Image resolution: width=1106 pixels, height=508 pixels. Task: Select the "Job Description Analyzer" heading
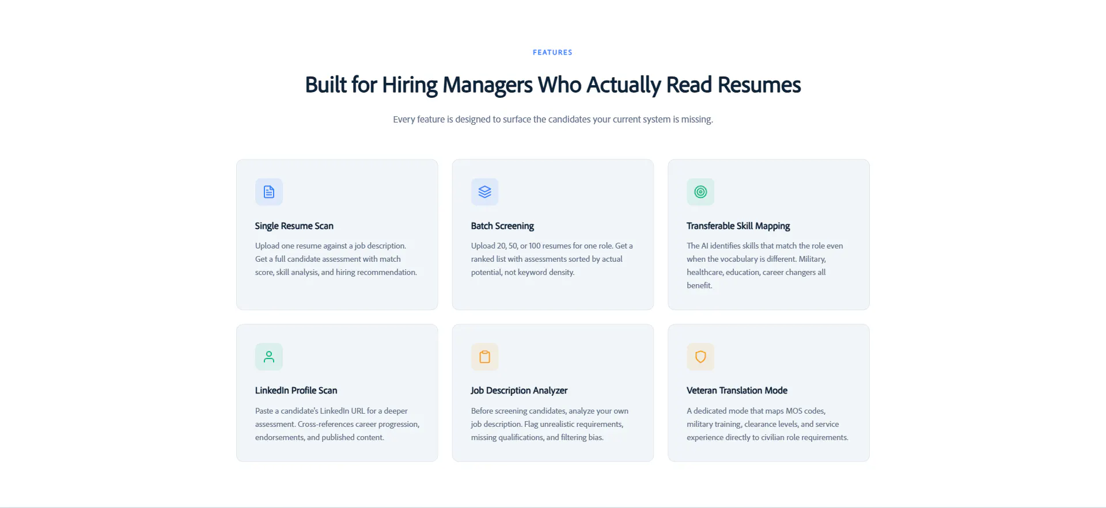[x=519, y=391]
